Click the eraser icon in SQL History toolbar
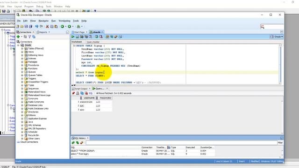This screenshot has width=299, height=168. [x=82, y=142]
